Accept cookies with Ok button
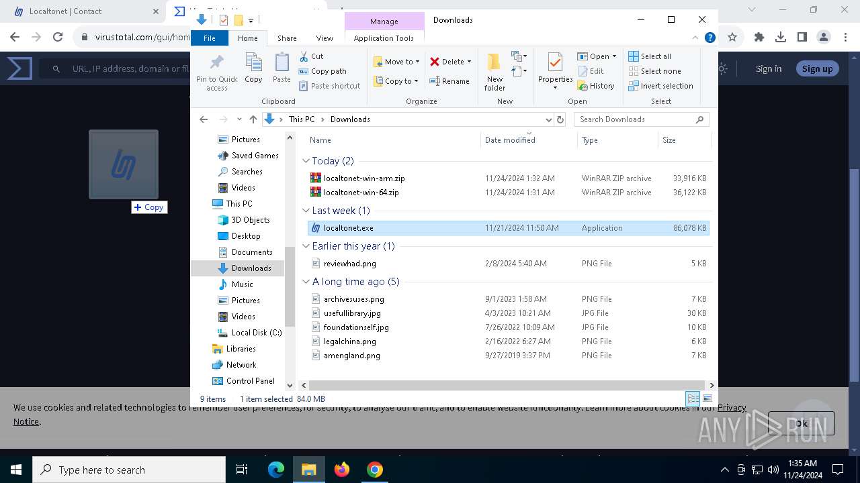 pos(801,423)
